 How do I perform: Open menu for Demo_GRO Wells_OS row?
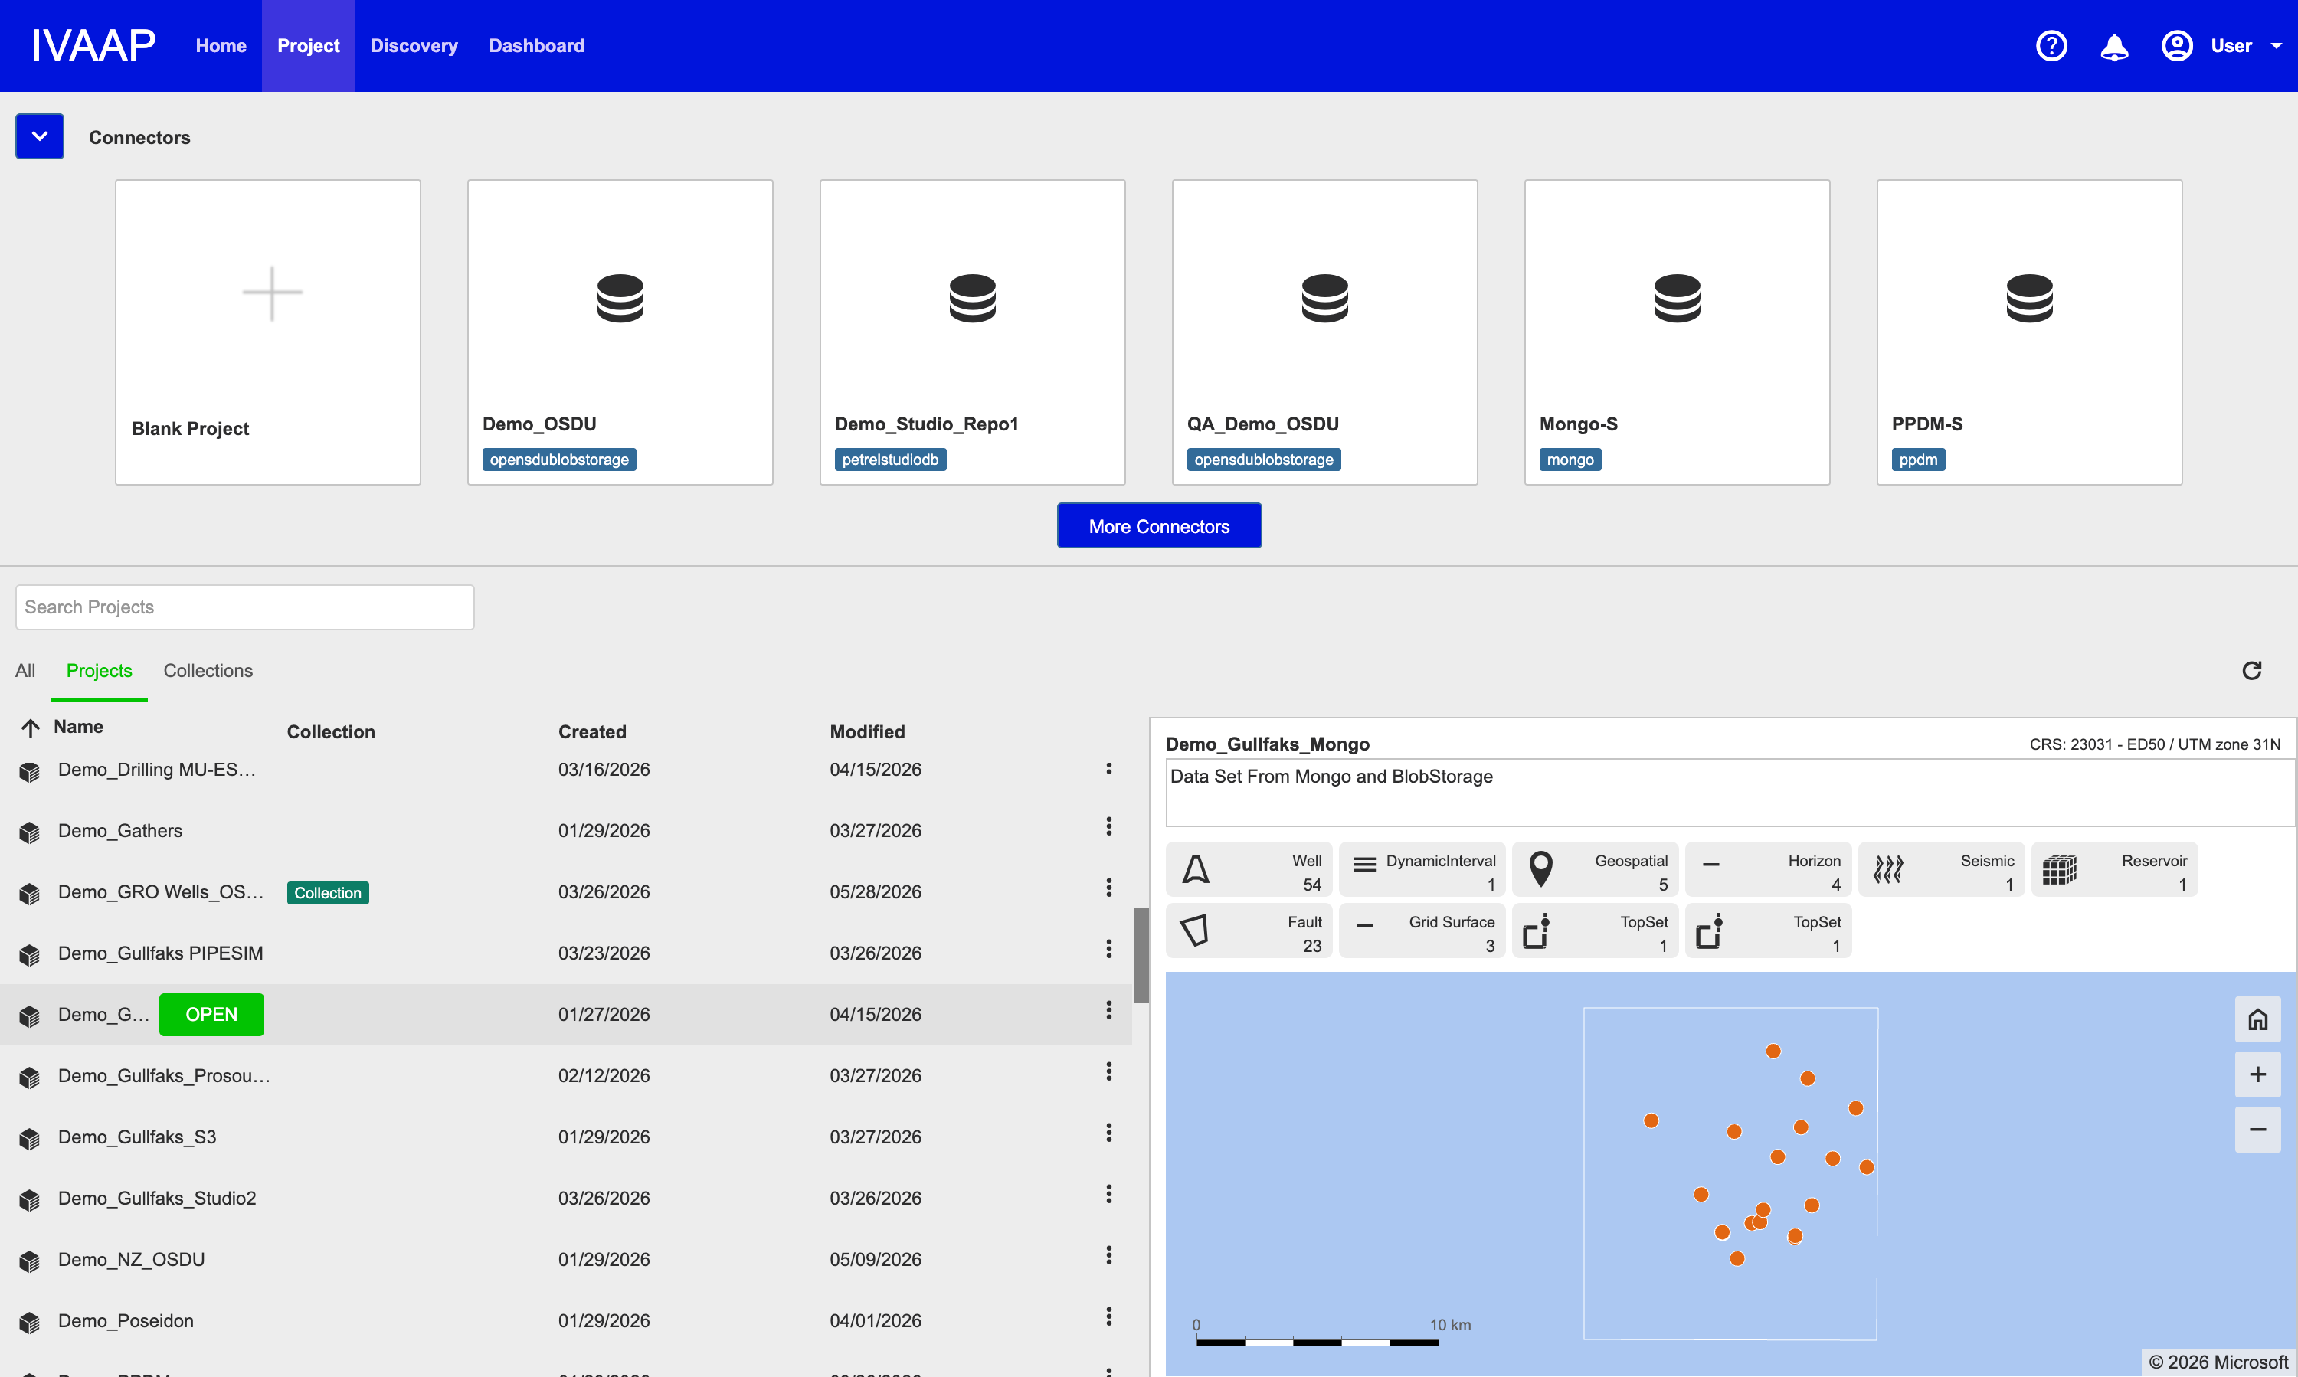click(x=1108, y=887)
